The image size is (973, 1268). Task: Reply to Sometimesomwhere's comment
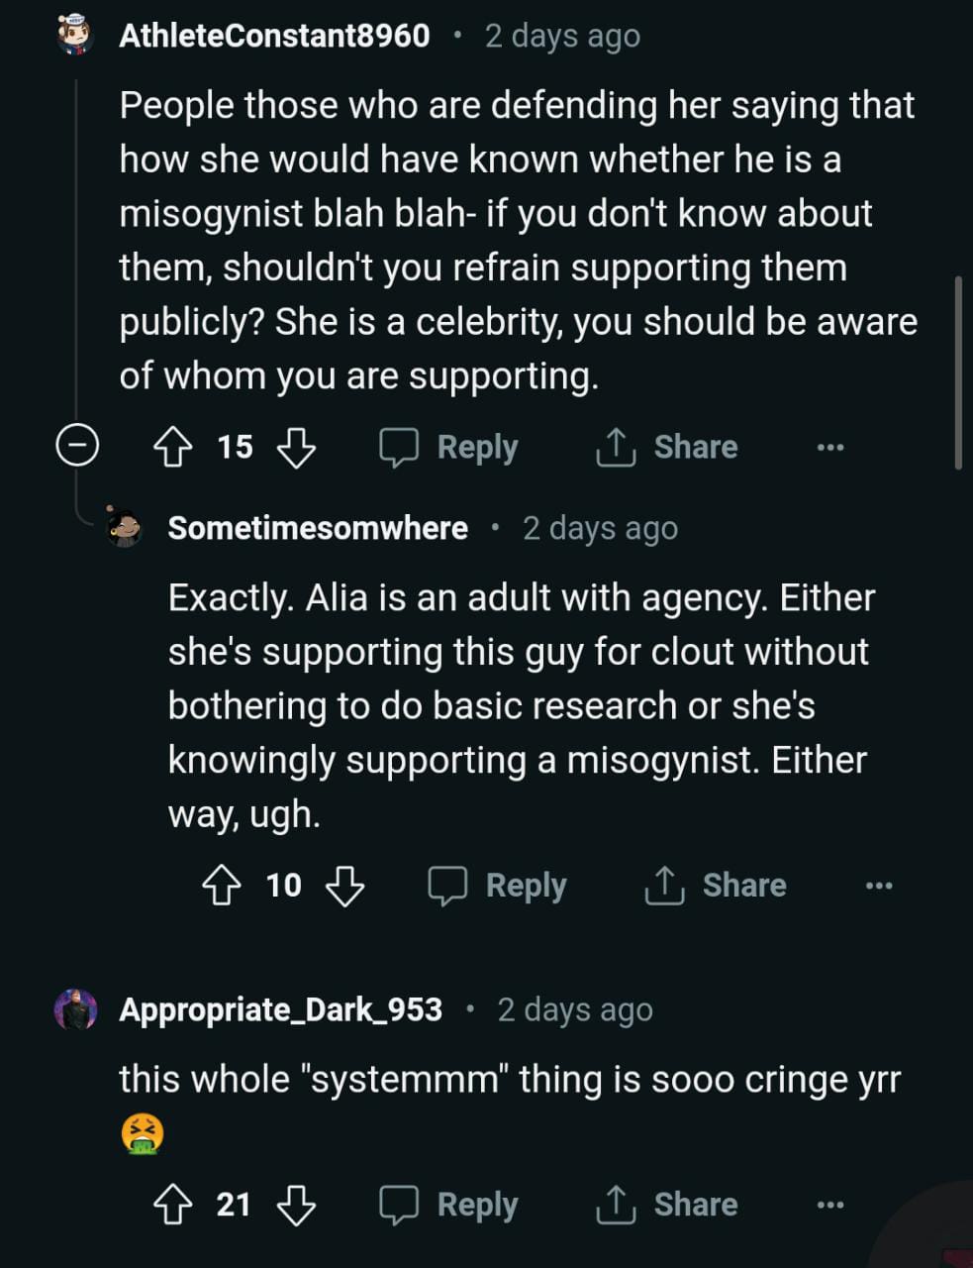click(498, 886)
